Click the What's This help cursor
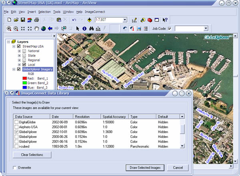This screenshot has width=240, height=176. [x=165, y=20]
